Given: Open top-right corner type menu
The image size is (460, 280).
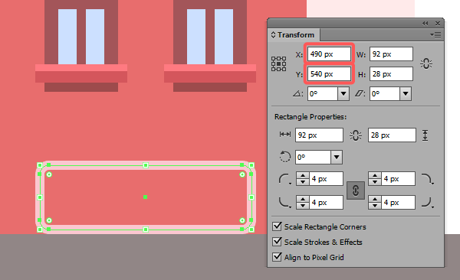Looking at the screenshot, I should coord(428,179).
